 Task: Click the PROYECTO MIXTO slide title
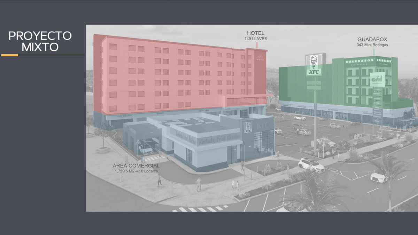click(x=40, y=41)
